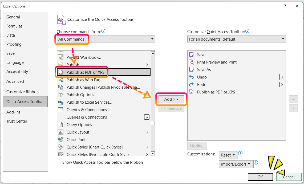Open the Import/Export dropdown button
The width and height of the screenshot is (304, 184).
236,164
